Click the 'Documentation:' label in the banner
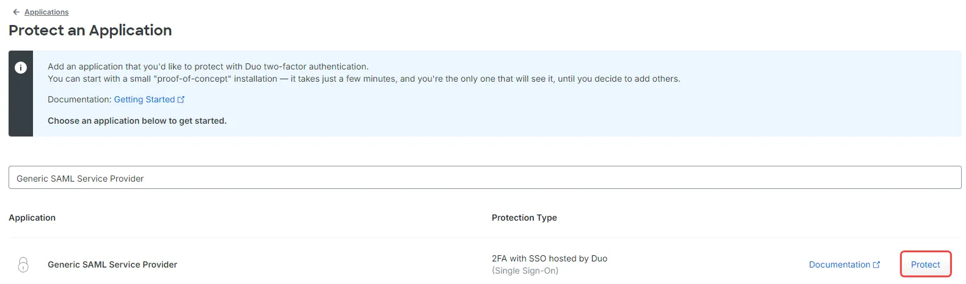Viewport: 966px width, 284px height. [x=79, y=99]
